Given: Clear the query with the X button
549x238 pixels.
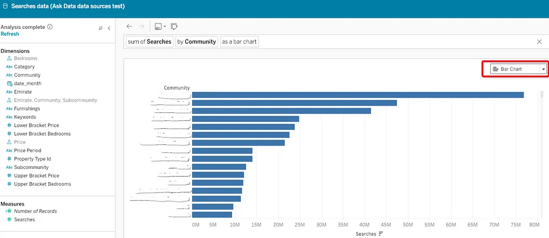Looking at the screenshot, I should [539, 42].
